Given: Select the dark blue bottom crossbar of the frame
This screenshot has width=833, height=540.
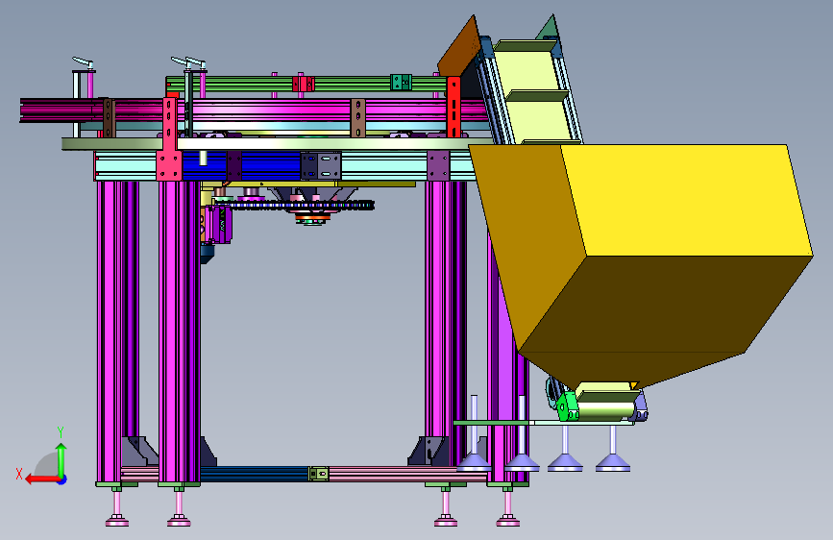Looking at the screenshot, I should tap(255, 474).
